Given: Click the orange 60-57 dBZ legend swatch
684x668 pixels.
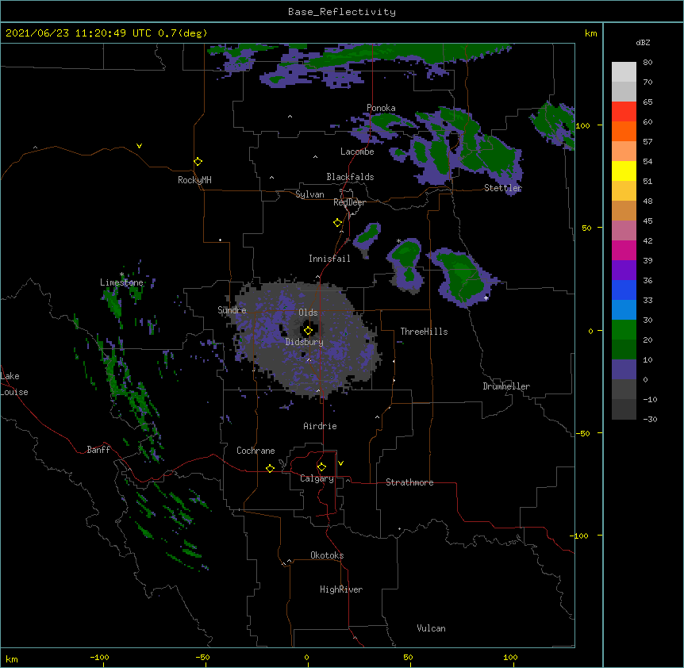Looking at the screenshot, I should click(624, 132).
